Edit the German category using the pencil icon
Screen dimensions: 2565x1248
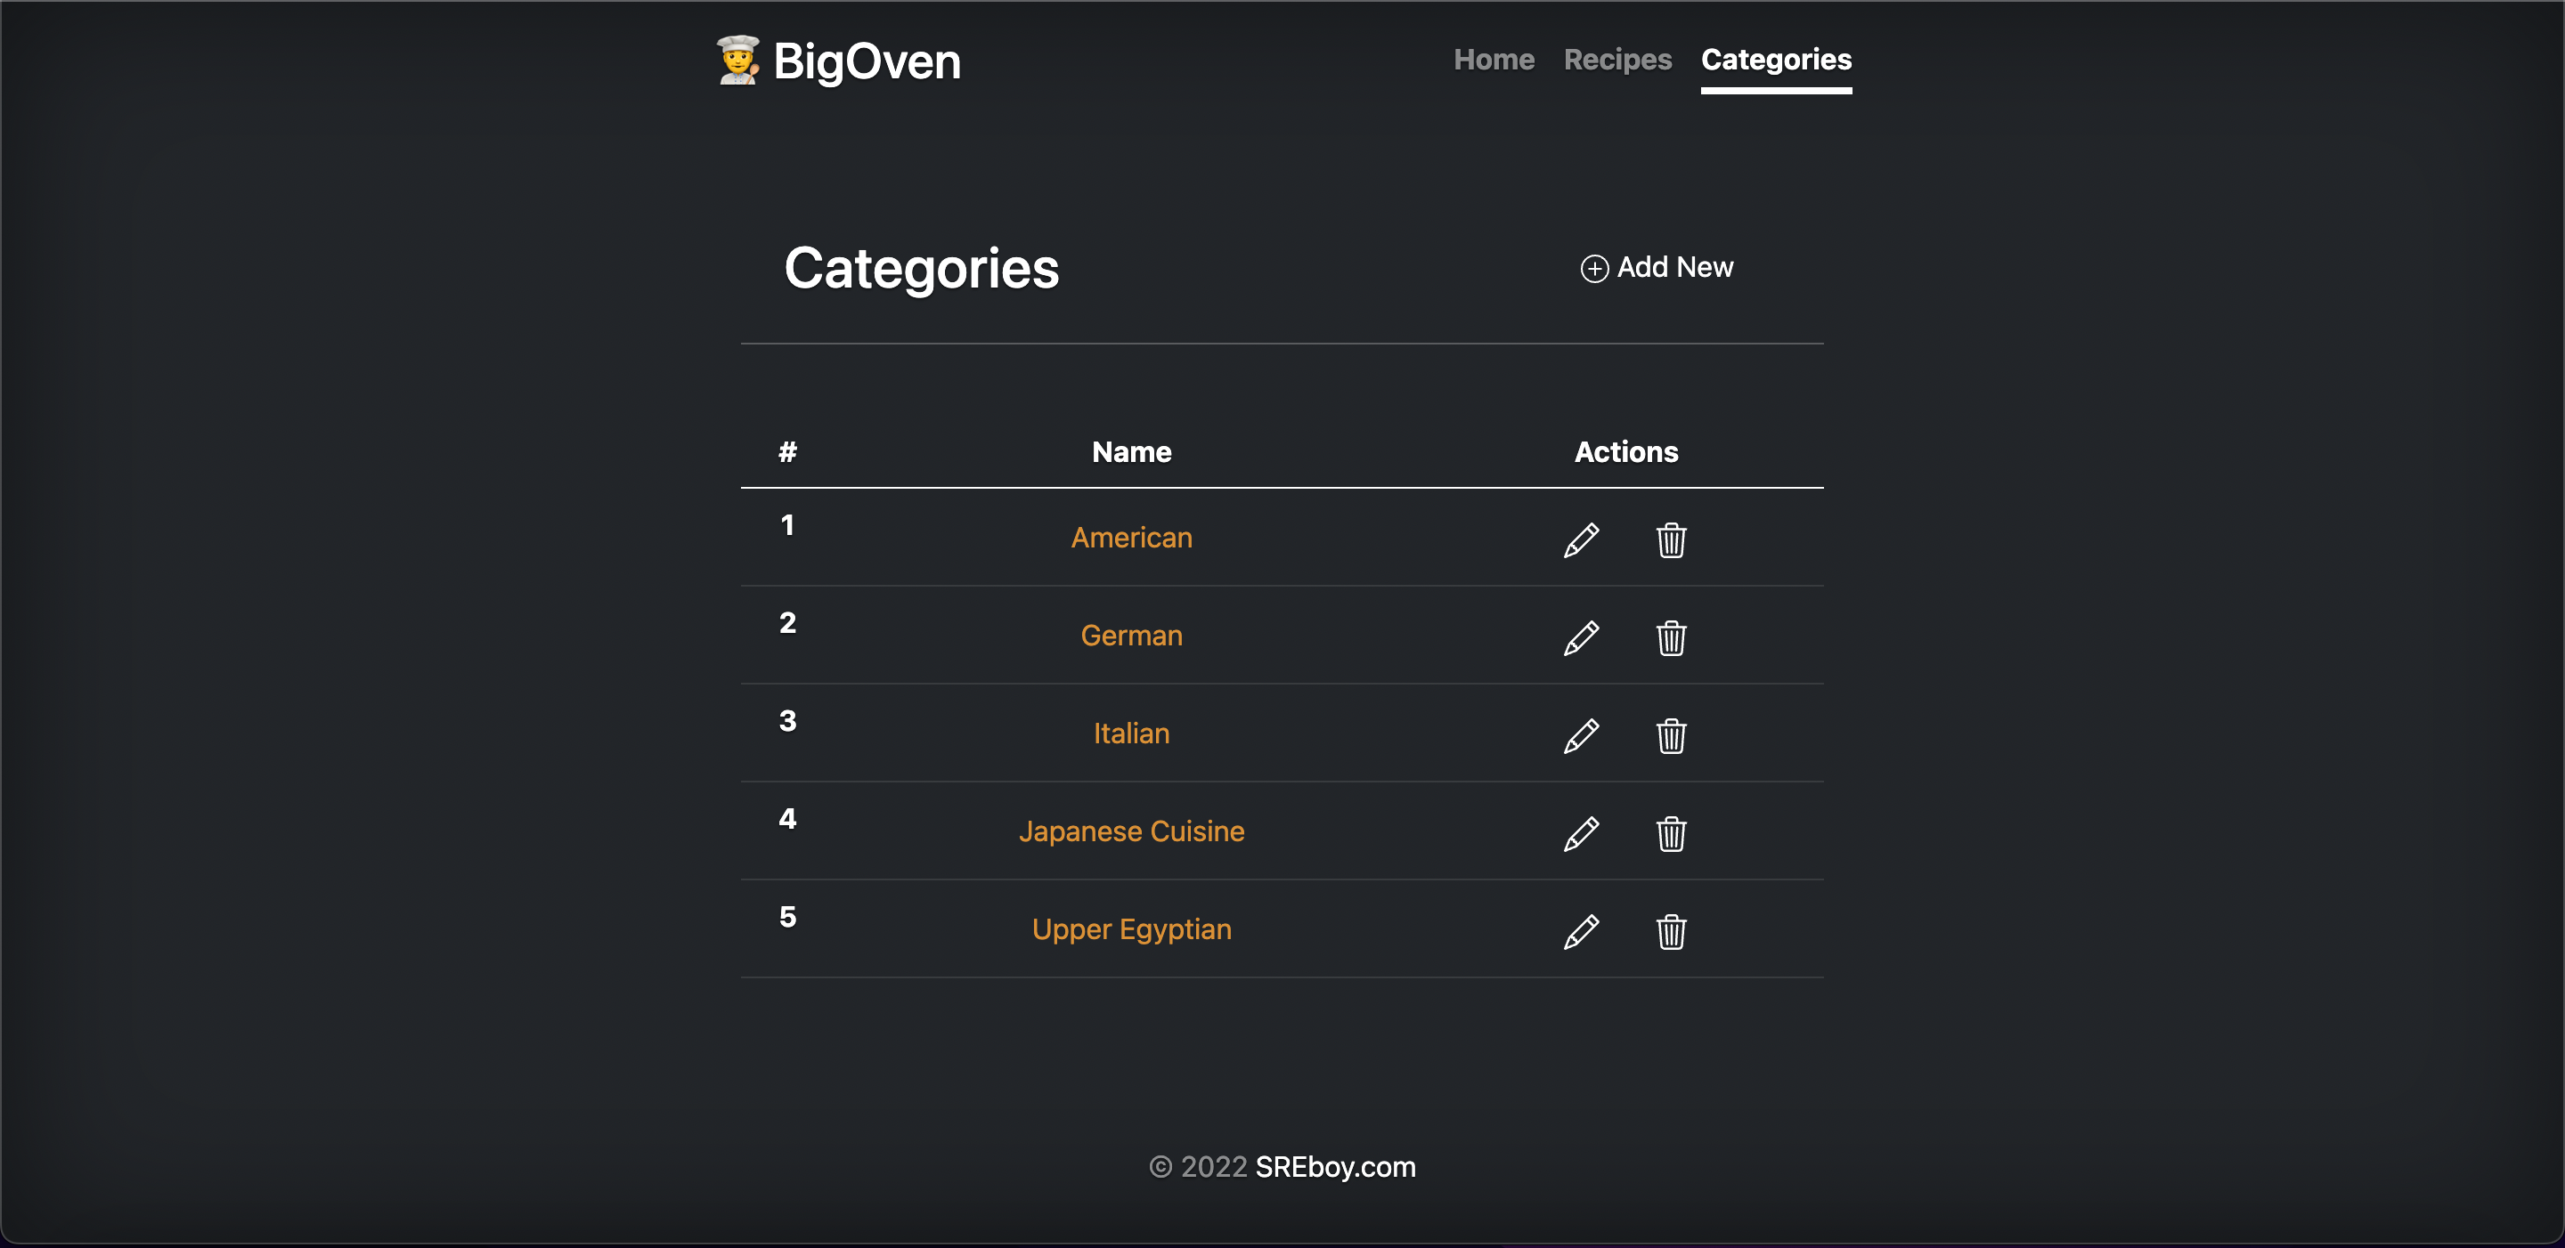tap(1581, 638)
